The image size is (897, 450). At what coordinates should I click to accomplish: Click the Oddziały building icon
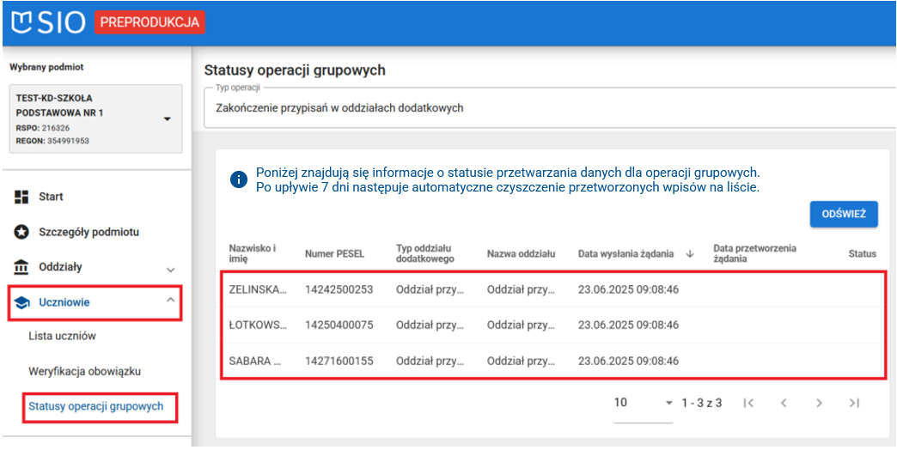tap(21, 267)
